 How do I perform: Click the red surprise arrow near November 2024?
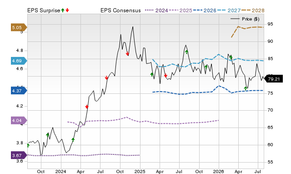click(127, 54)
